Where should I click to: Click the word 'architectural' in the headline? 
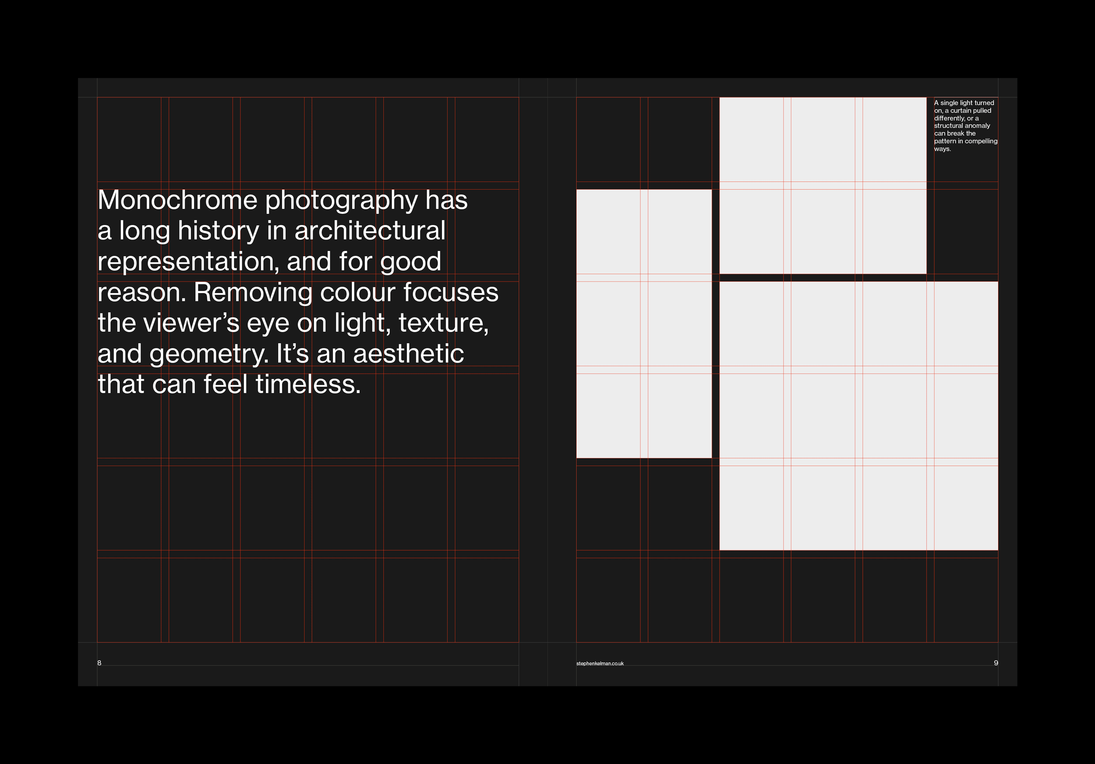[x=370, y=231]
